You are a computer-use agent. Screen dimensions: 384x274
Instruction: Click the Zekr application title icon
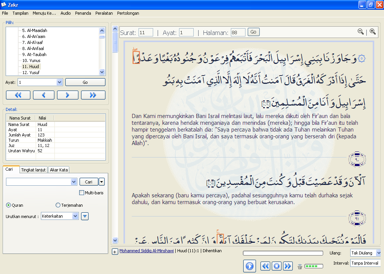[x=4, y=5]
